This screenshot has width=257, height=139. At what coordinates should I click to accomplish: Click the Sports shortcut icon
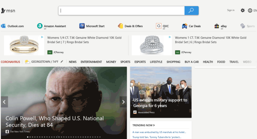coord(243,26)
